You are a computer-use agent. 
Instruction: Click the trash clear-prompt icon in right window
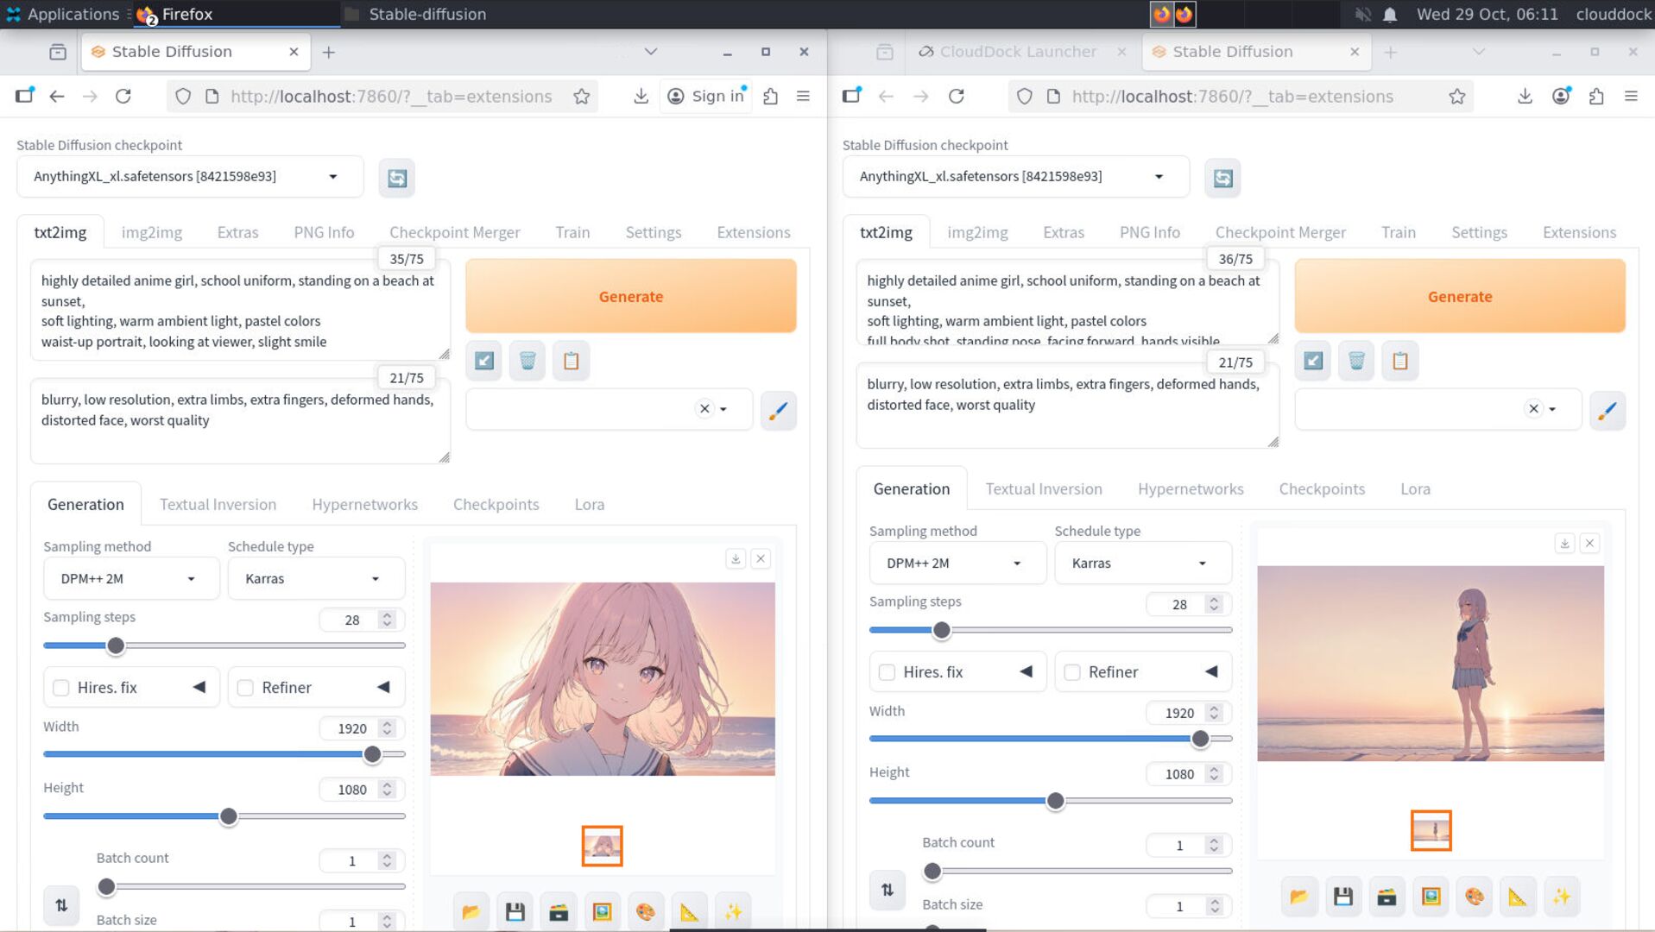1356,361
